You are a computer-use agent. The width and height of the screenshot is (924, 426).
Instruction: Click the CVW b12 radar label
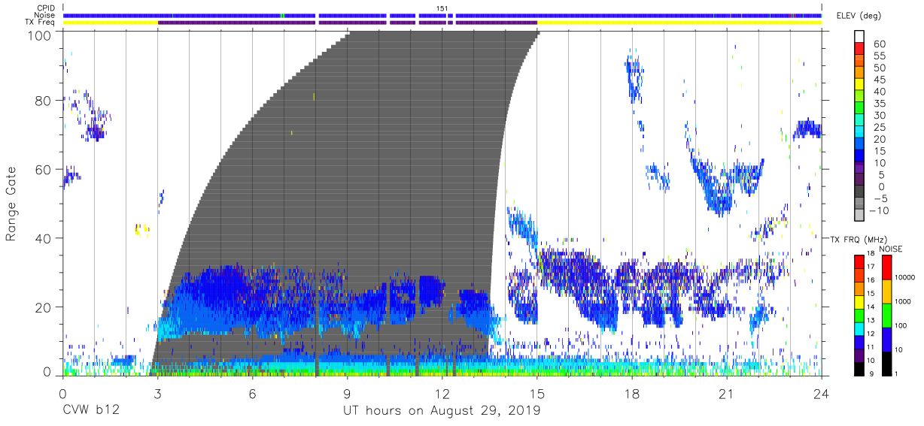point(90,411)
